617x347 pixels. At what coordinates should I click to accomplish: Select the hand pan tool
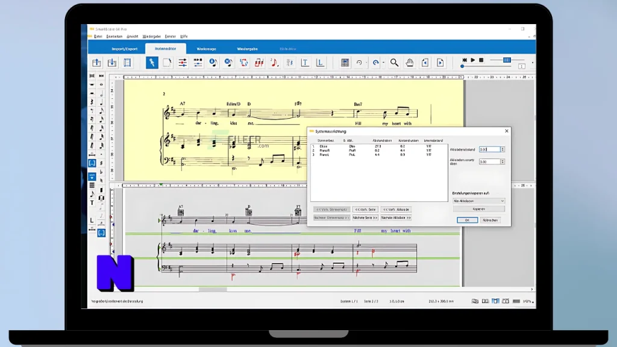(x=410, y=63)
